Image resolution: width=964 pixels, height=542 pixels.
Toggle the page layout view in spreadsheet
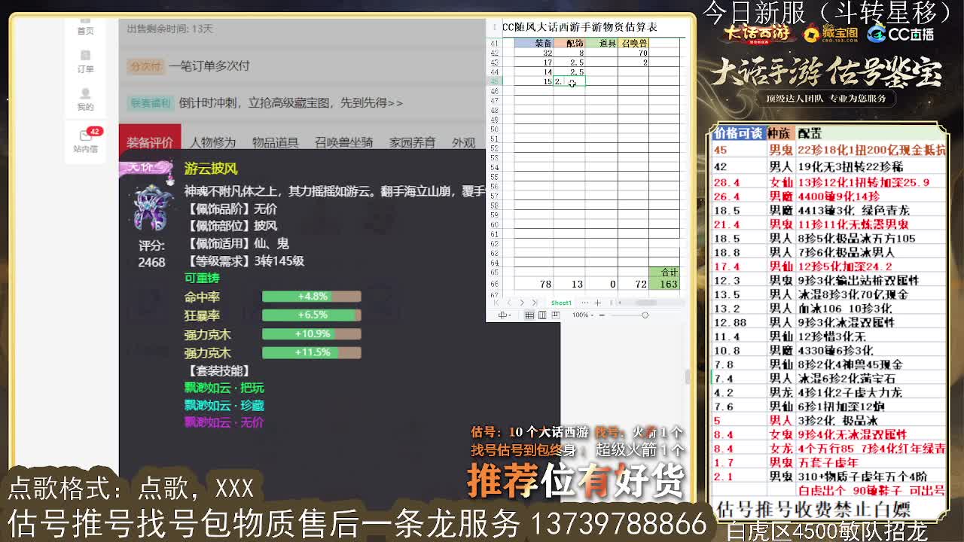point(541,315)
